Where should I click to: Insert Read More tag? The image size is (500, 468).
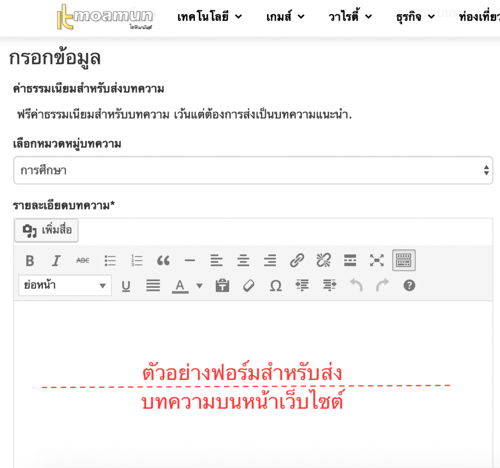[350, 261]
